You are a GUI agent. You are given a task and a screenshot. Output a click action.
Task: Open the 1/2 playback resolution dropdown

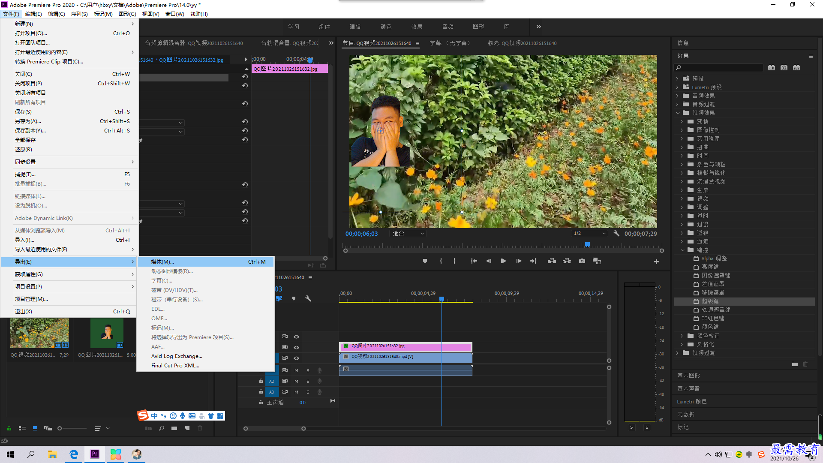click(590, 234)
